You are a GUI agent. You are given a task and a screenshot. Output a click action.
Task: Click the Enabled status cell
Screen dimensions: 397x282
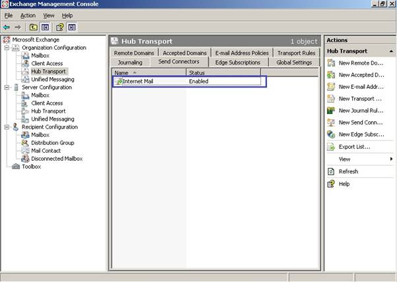[x=198, y=81]
